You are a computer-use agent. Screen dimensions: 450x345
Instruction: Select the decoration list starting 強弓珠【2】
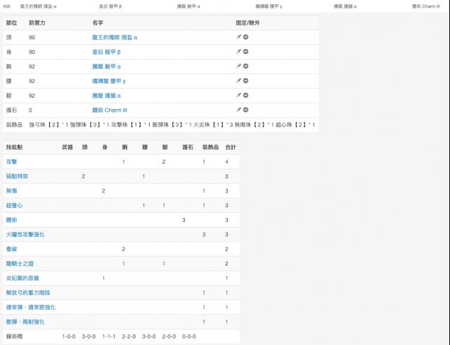point(172,125)
